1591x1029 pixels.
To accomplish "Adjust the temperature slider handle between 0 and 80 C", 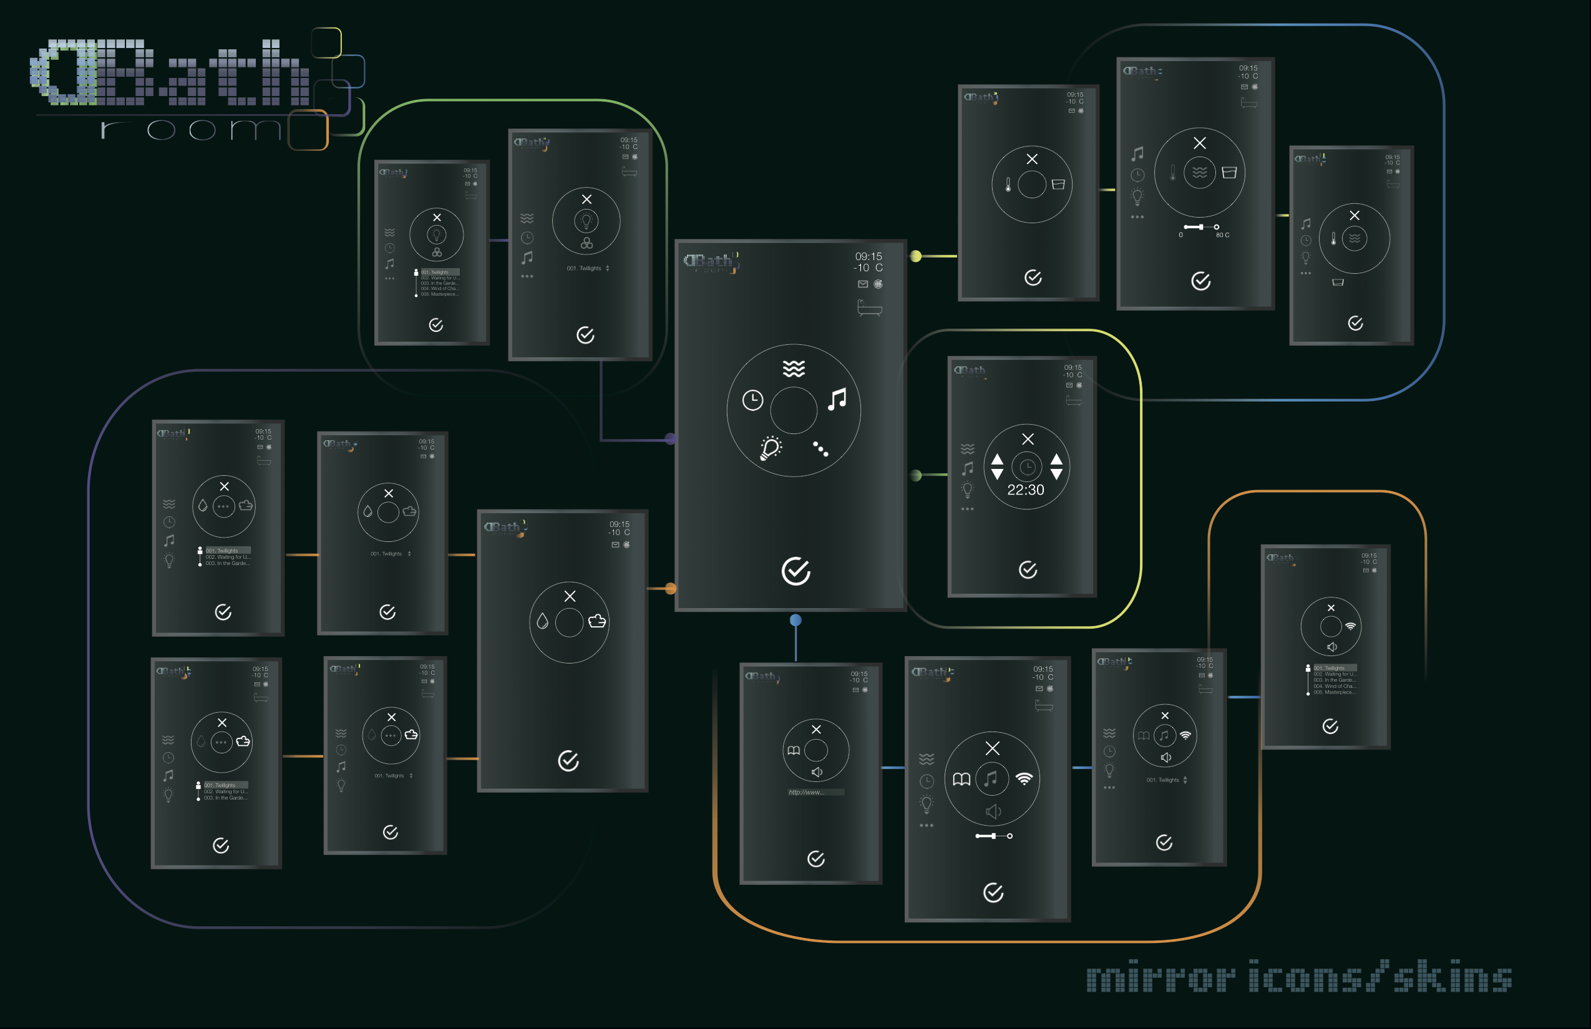I will coord(1201,227).
